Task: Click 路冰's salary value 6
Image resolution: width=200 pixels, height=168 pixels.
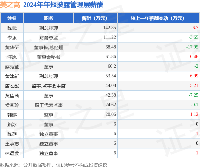Action: point(115,124)
